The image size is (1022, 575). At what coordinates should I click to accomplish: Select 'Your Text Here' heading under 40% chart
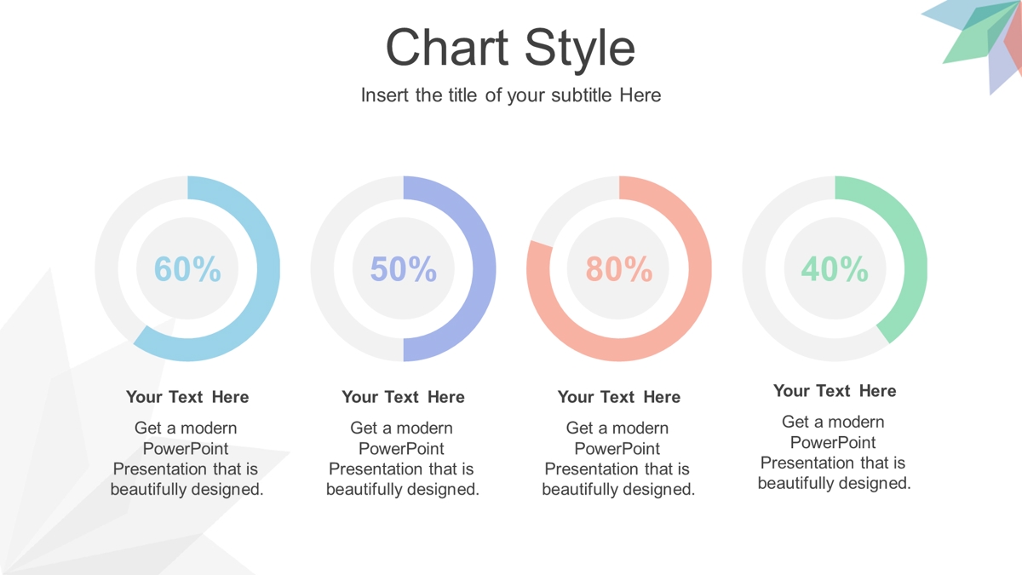pos(835,391)
